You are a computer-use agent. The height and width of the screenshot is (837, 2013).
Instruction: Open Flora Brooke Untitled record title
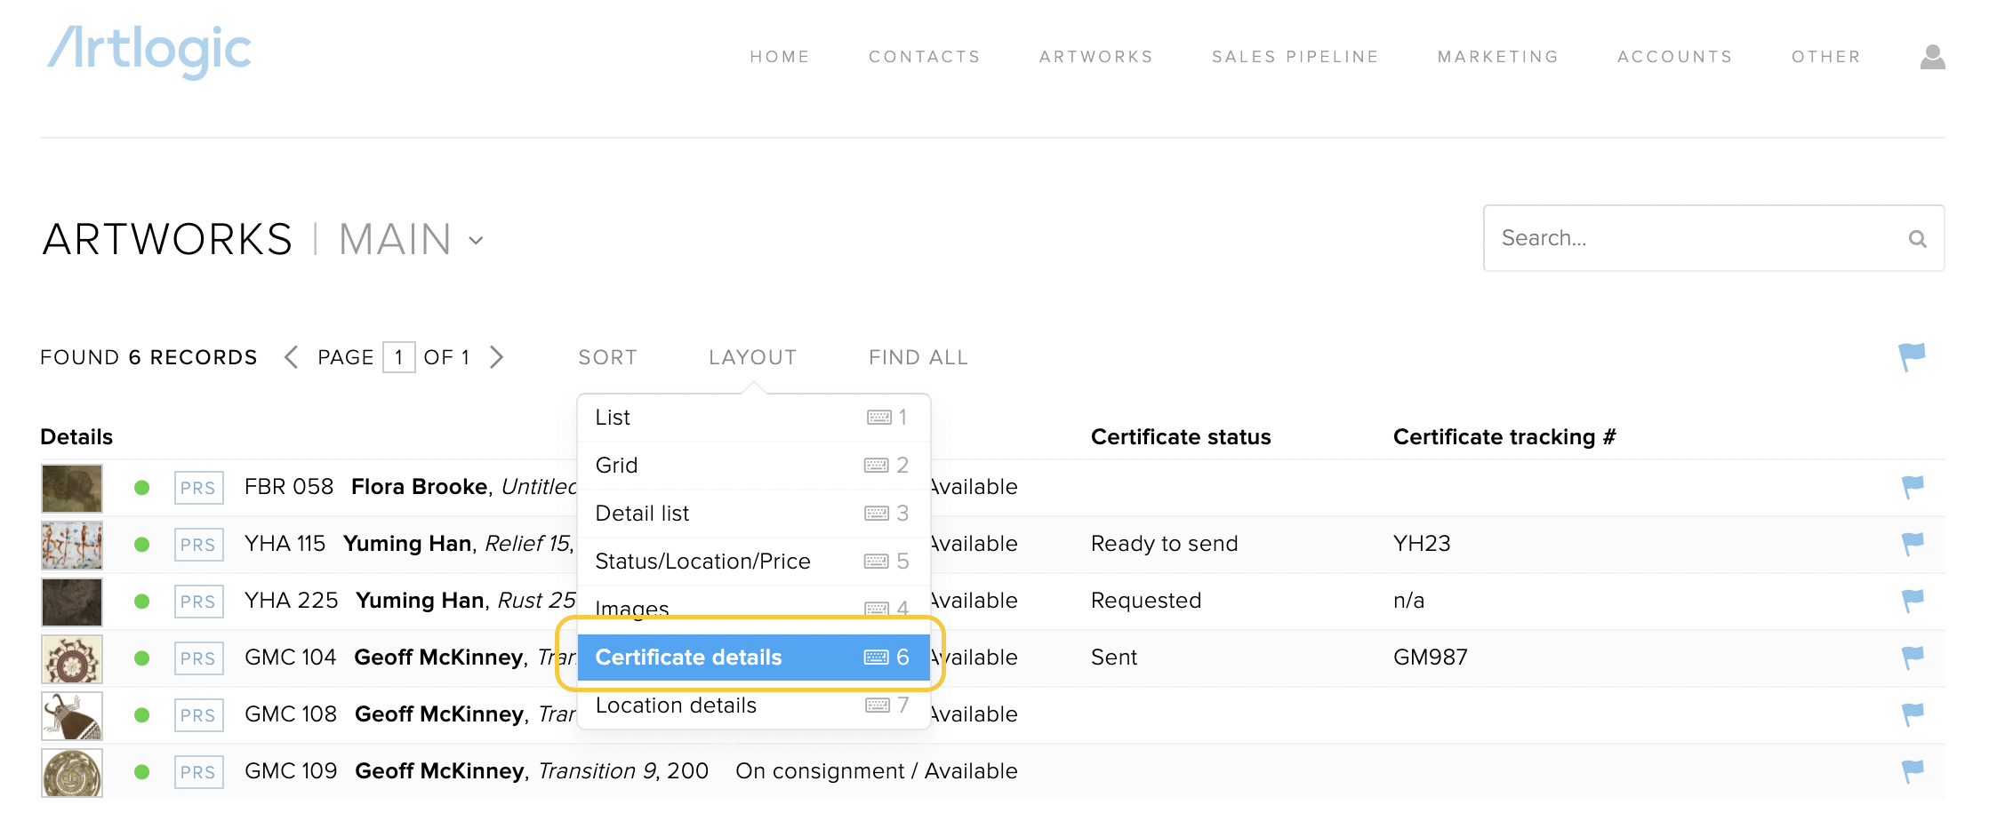click(x=463, y=487)
